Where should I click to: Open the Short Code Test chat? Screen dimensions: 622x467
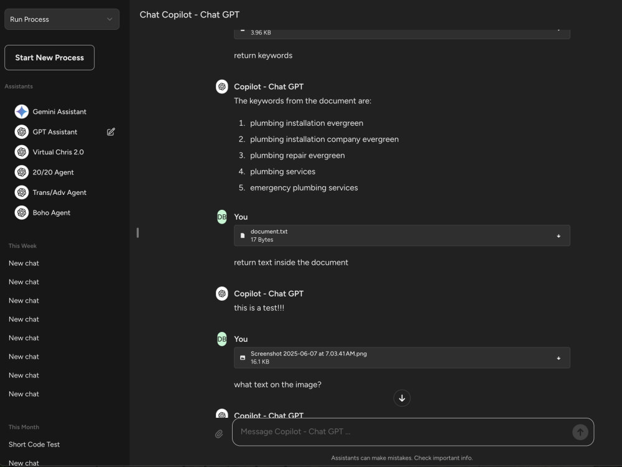34,445
